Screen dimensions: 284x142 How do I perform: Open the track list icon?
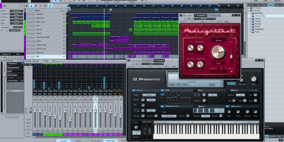27,6
